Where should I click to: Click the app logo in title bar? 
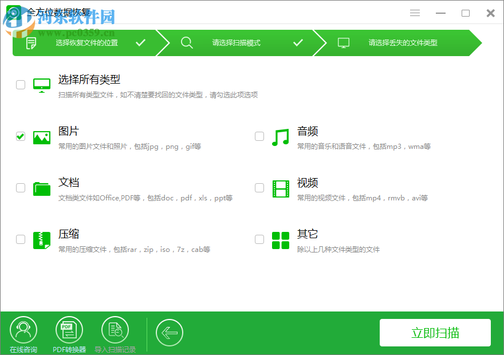[x=13, y=13]
